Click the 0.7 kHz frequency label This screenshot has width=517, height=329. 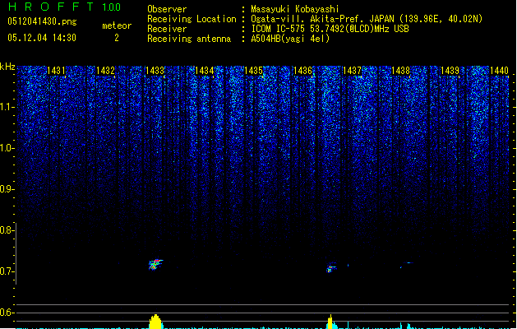pyautogui.click(x=7, y=271)
